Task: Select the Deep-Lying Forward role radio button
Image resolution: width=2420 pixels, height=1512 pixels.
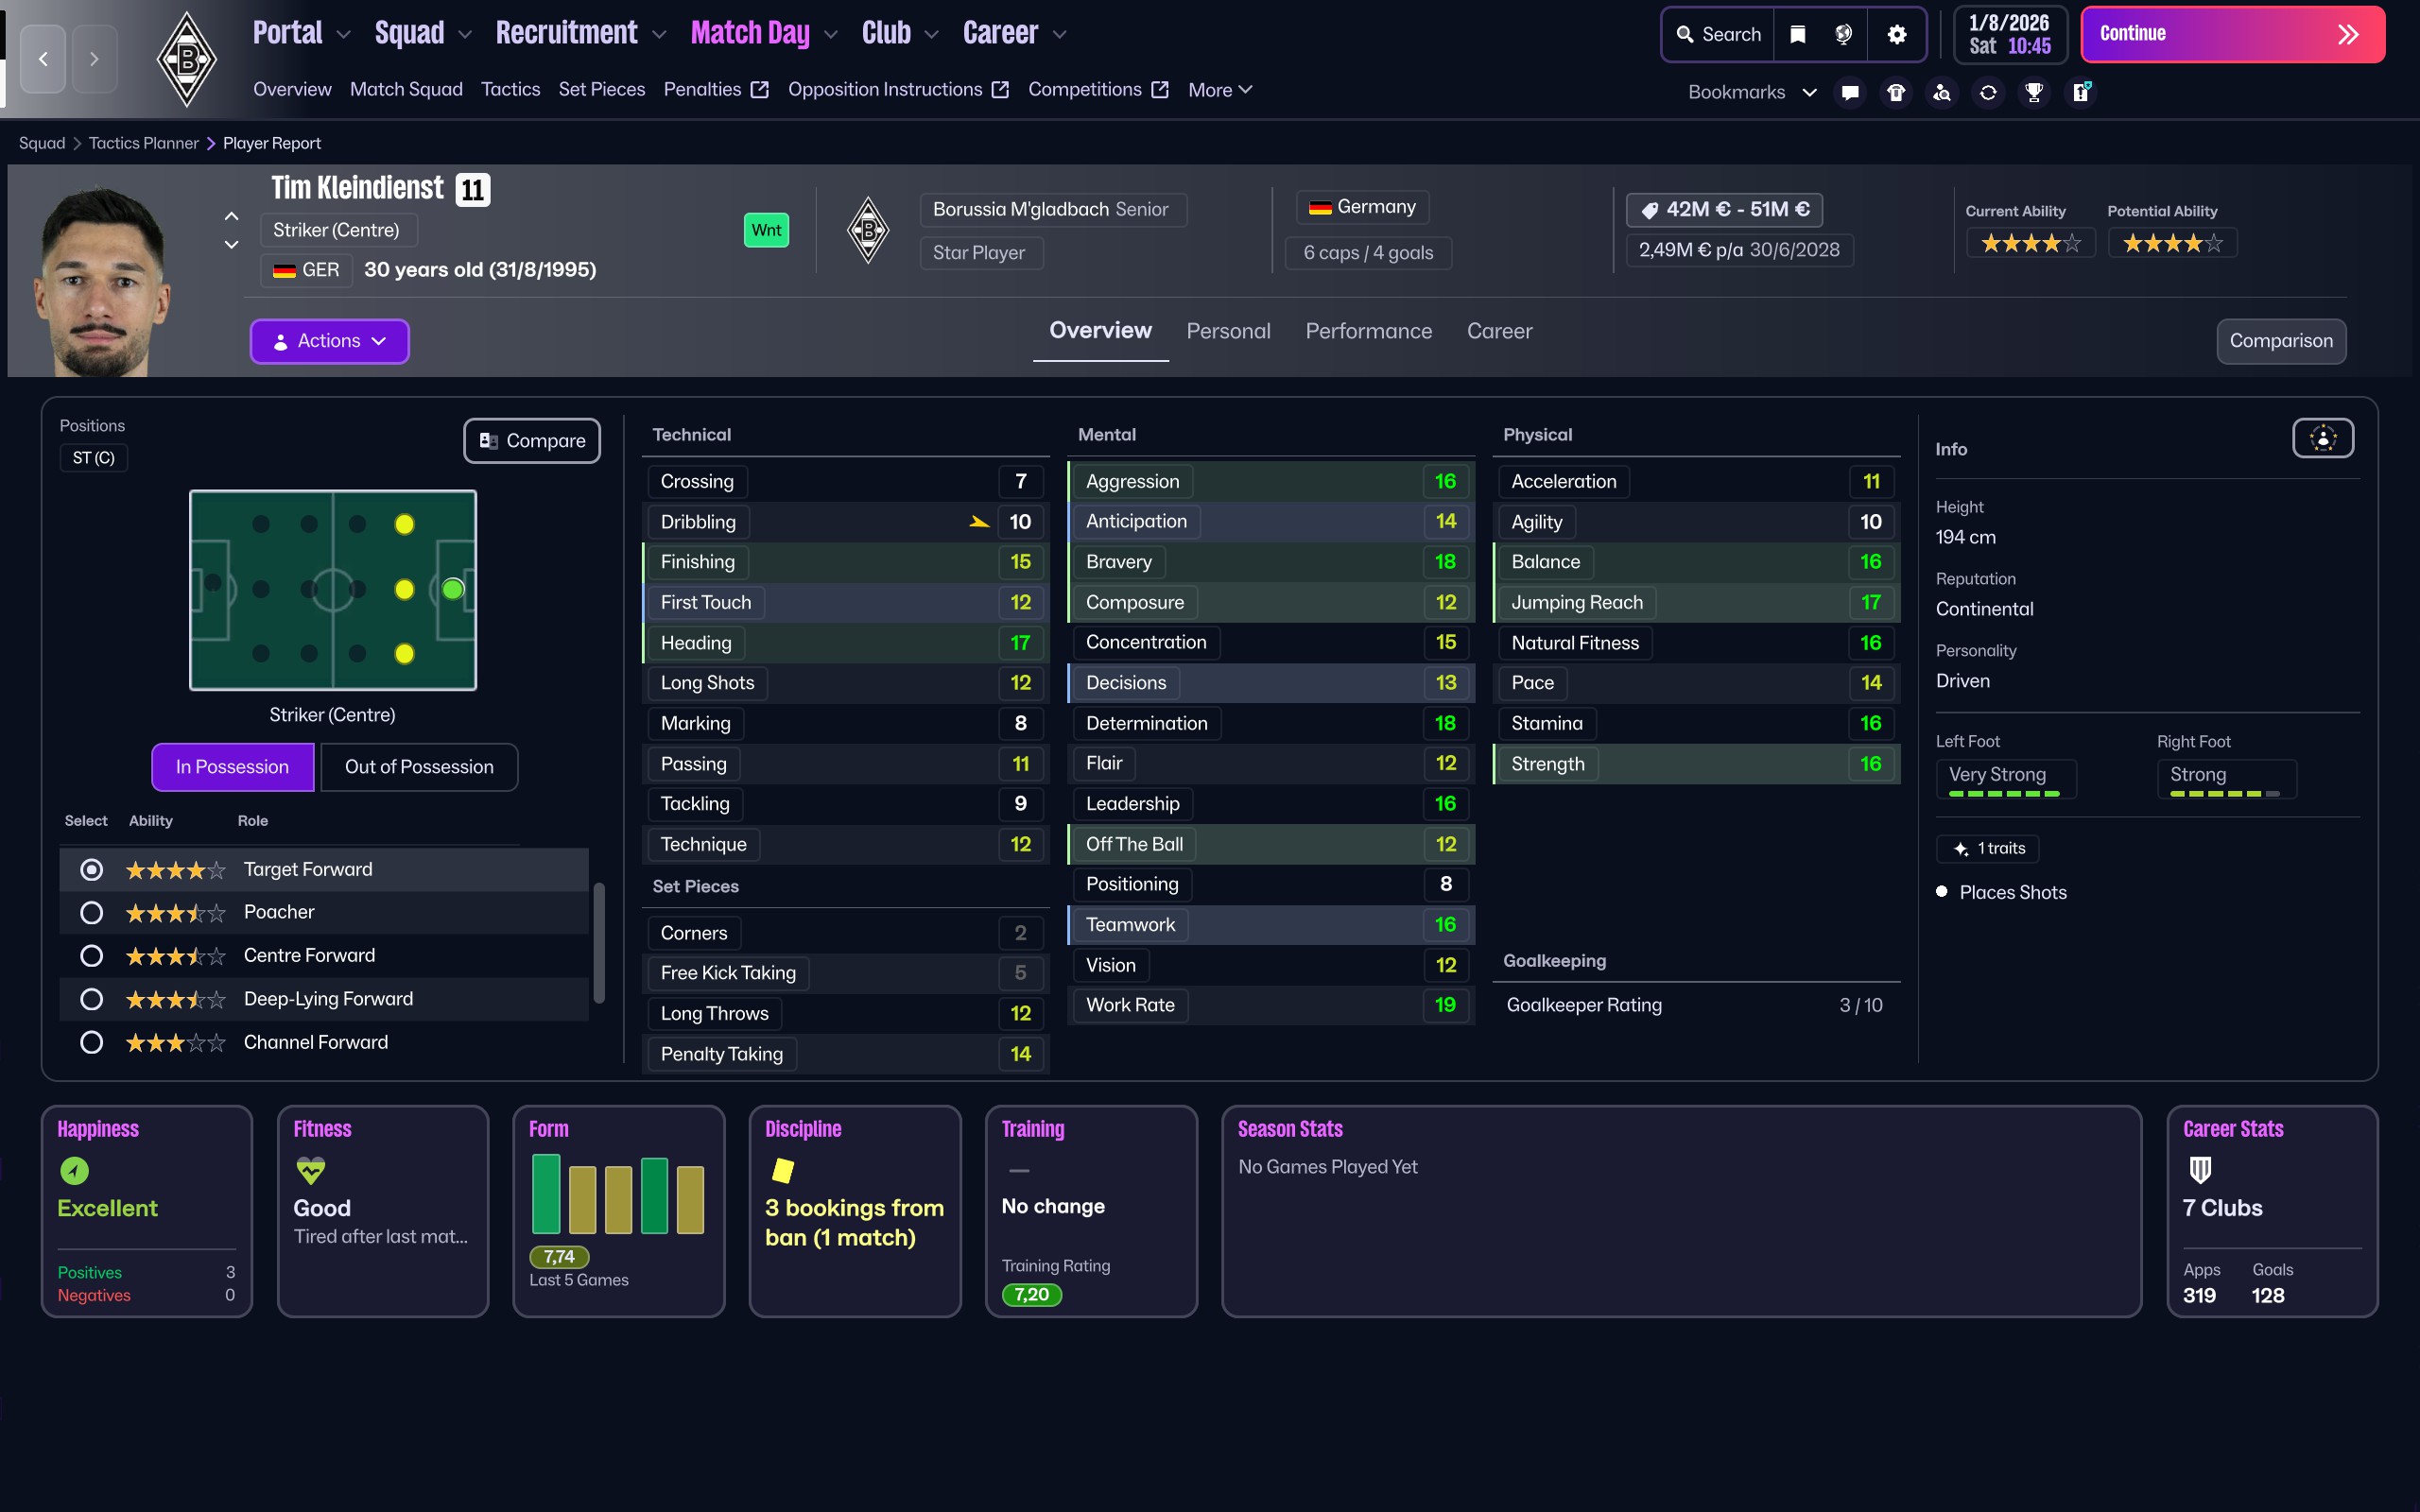Action: click(x=91, y=999)
